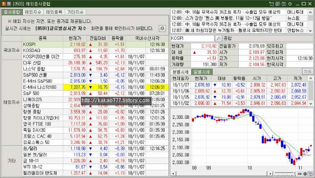Select the 프랑스 CAC 40 row
This screenshot has height=178, width=315.
(96, 136)
